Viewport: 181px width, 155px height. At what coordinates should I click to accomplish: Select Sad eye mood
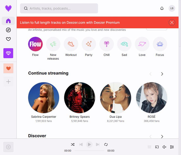point(124,44)
